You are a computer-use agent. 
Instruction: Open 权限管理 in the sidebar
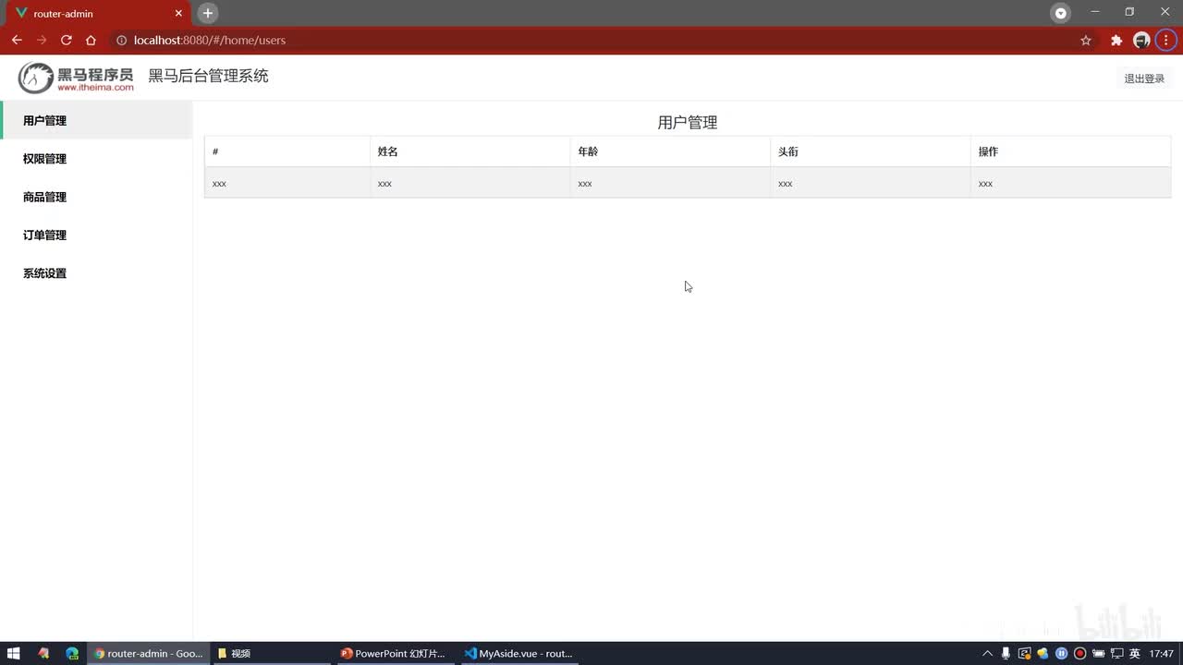tap(96, 159)
